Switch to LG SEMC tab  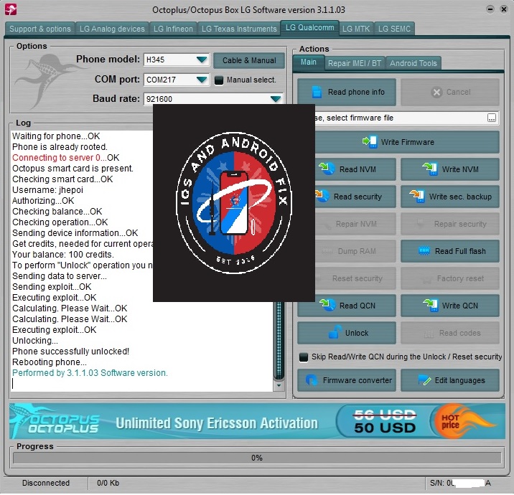pyautogui.click(x=394, y=29)
